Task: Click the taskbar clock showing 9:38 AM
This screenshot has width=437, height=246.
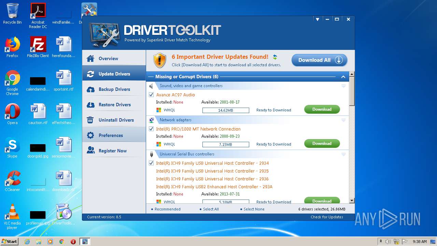Action: tap(420, 242)
